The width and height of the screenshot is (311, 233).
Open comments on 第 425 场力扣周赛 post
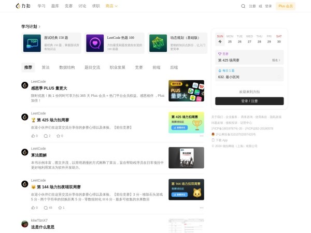pyautogui.click(x=47, y=136)
